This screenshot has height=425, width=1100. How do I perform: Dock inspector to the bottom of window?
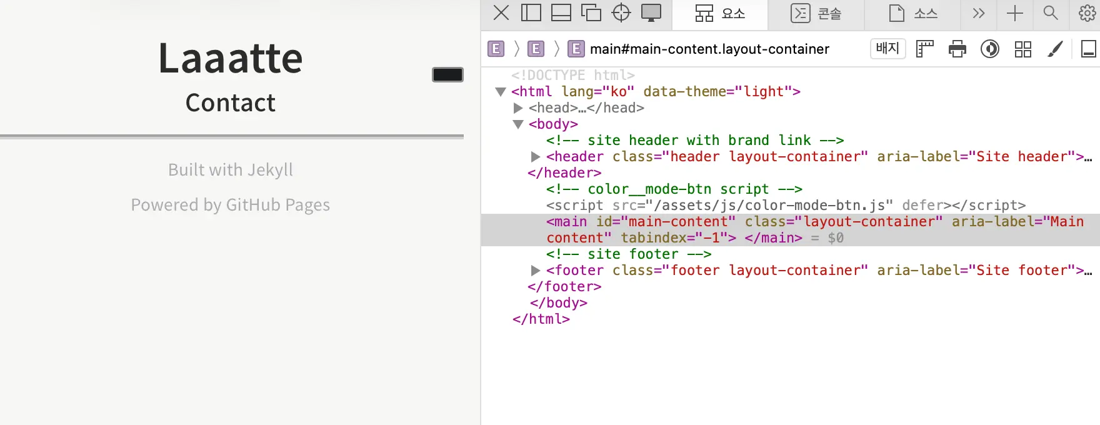click(561, 12)
